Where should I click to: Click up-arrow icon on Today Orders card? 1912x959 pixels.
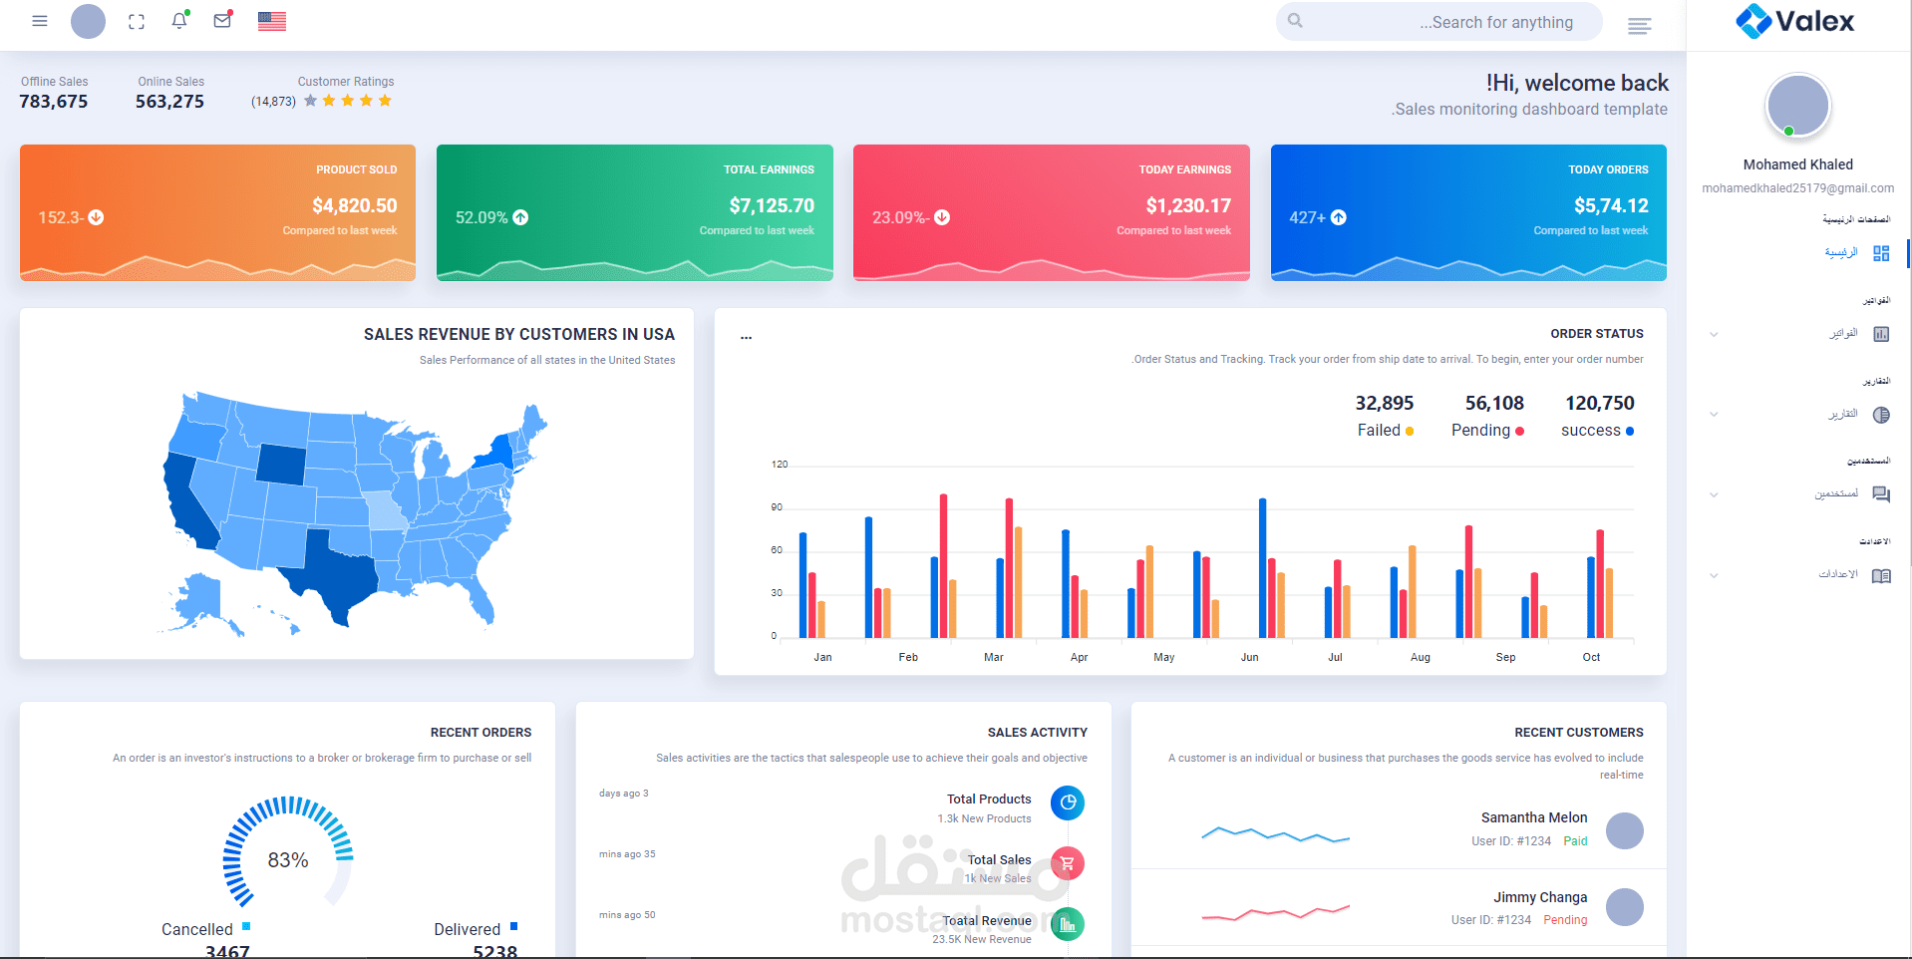click(1339, 217)
